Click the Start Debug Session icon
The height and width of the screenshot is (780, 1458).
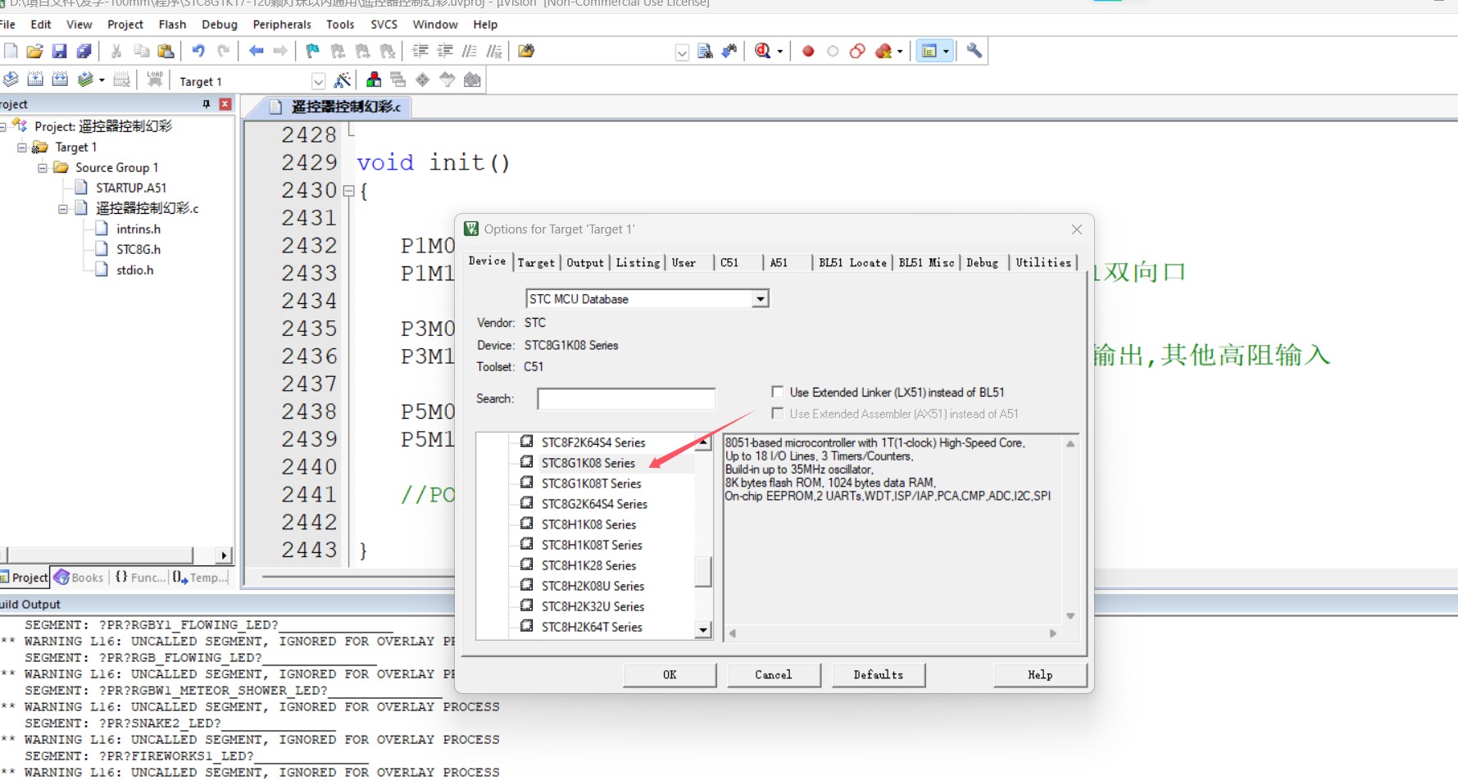(762, 52)
